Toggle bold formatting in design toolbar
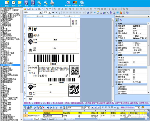 [53, 13]
